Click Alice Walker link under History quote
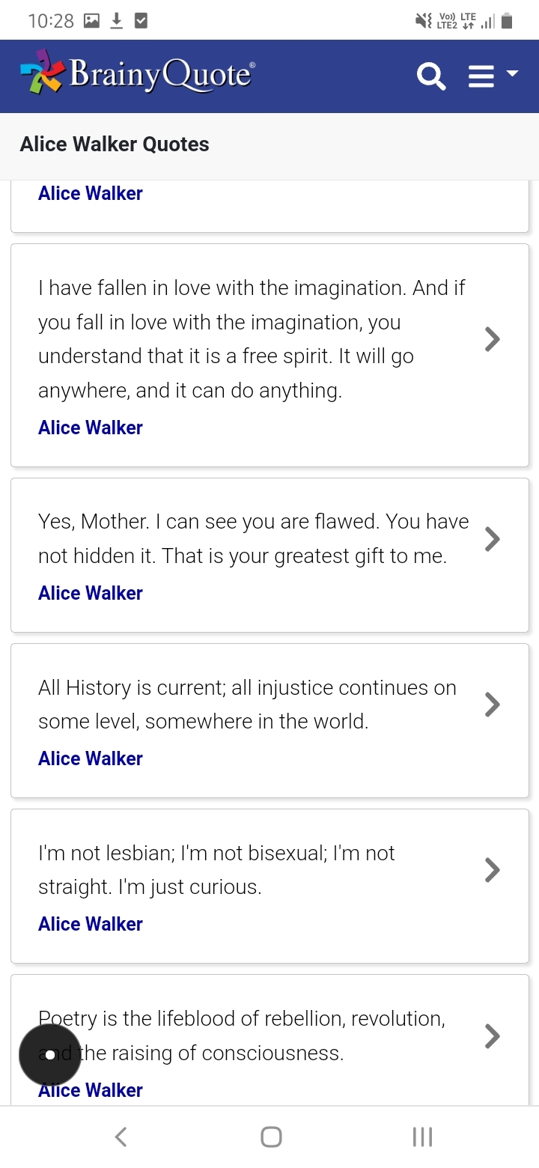This screenshot has width=539, height=1168. coord(91,758)
